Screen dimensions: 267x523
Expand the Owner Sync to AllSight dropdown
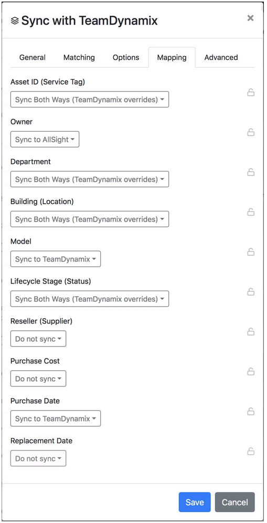[x=45, y=140]
